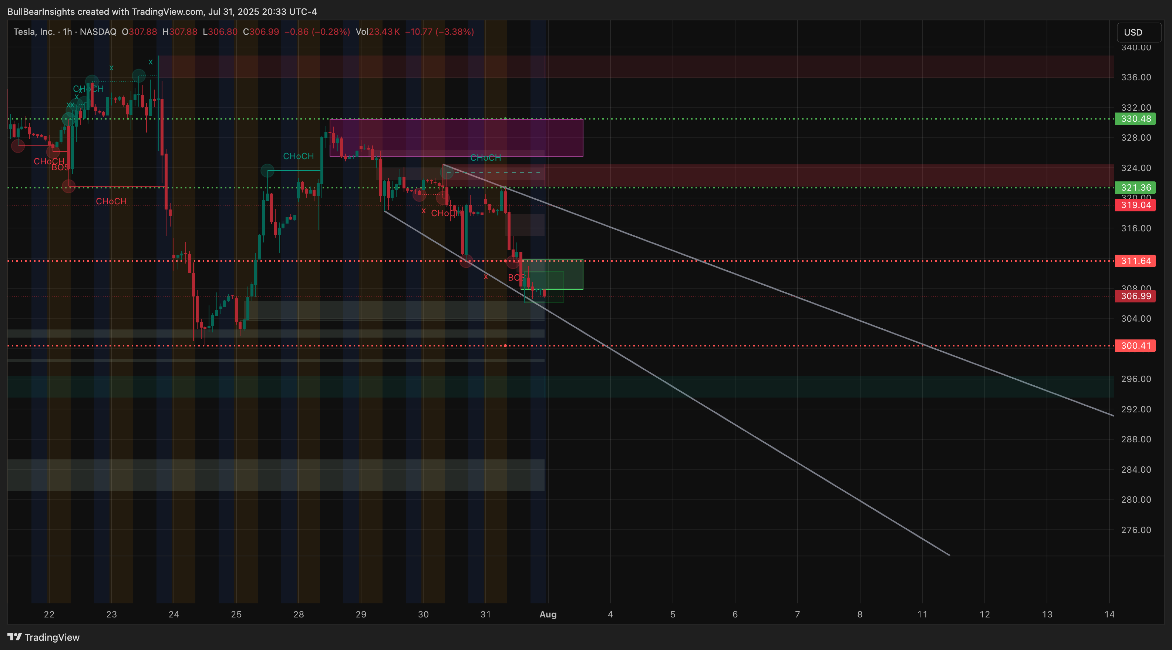Click the teal CHoCH label above date 28
The image size is (1172, 650).
click(299, 156)
